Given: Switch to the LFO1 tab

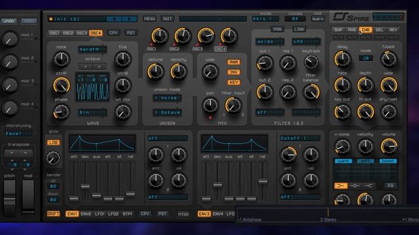Looking at the screenshot, I should pos(100,214).
